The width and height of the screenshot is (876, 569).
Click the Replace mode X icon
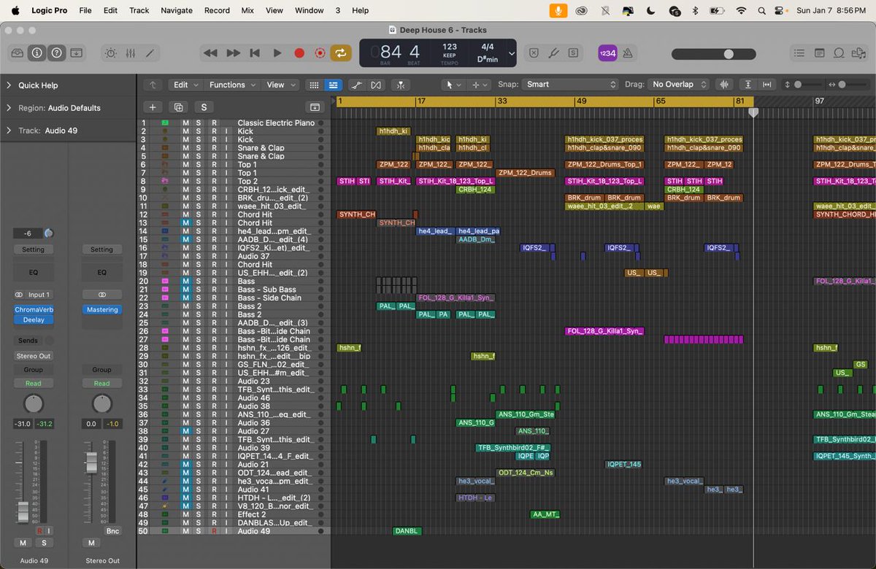tap(534, 53)
